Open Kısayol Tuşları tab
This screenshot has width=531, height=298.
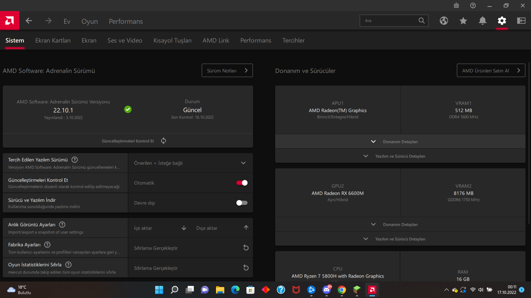click(172, 41)
